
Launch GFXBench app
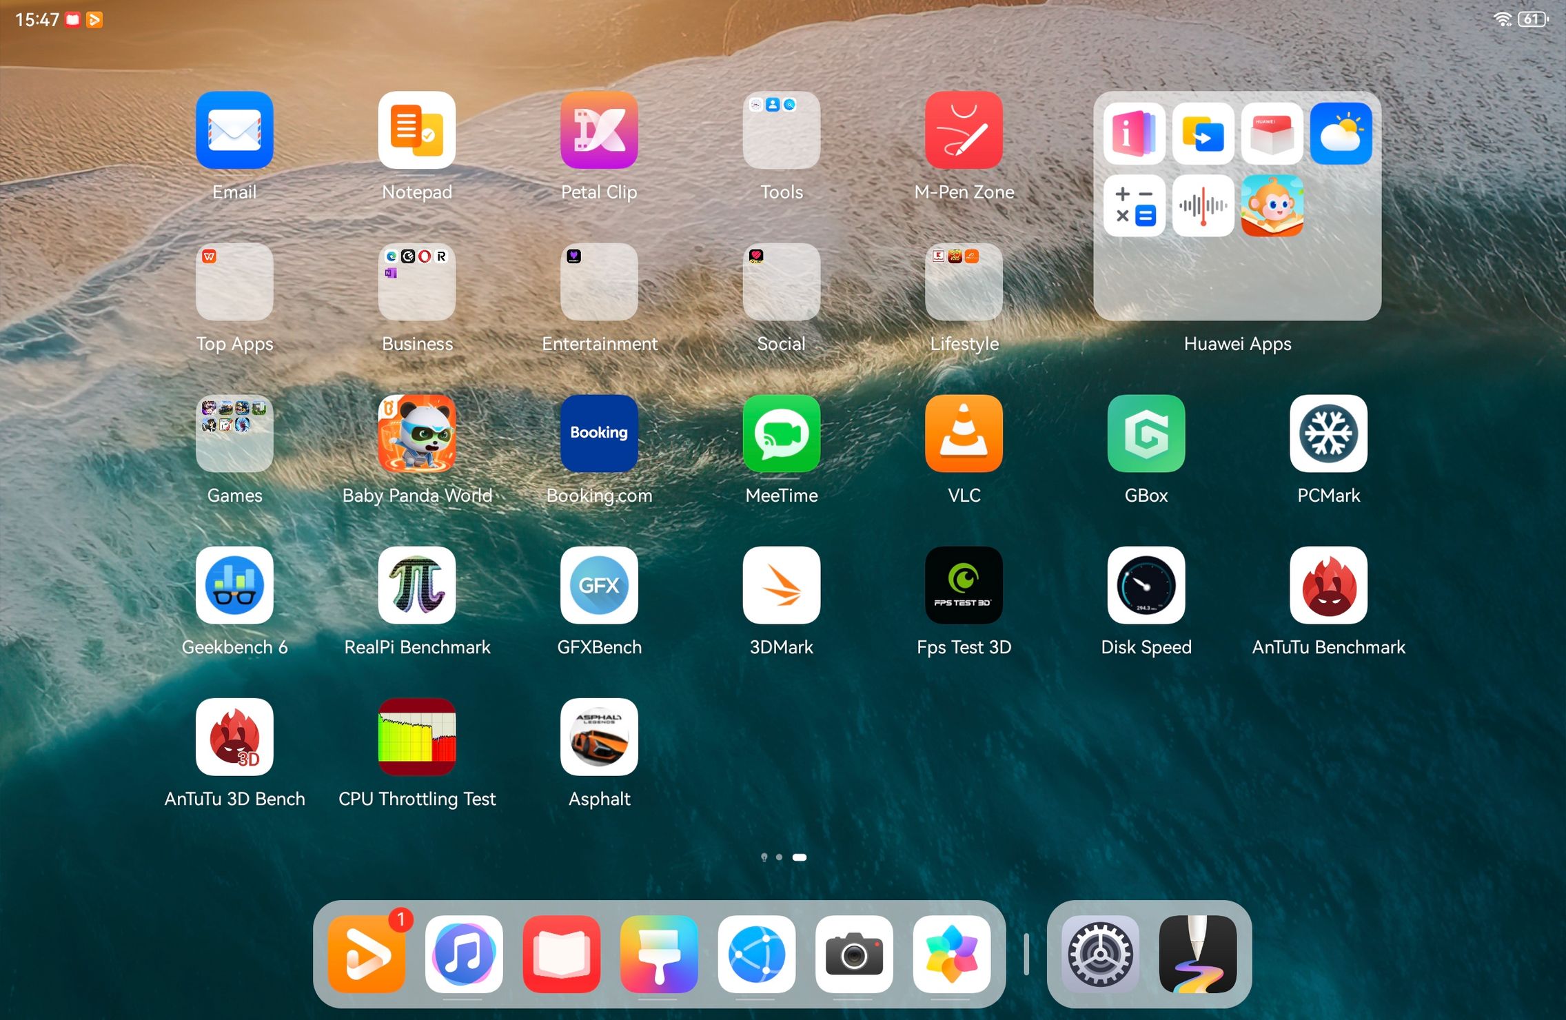[599, 585]
